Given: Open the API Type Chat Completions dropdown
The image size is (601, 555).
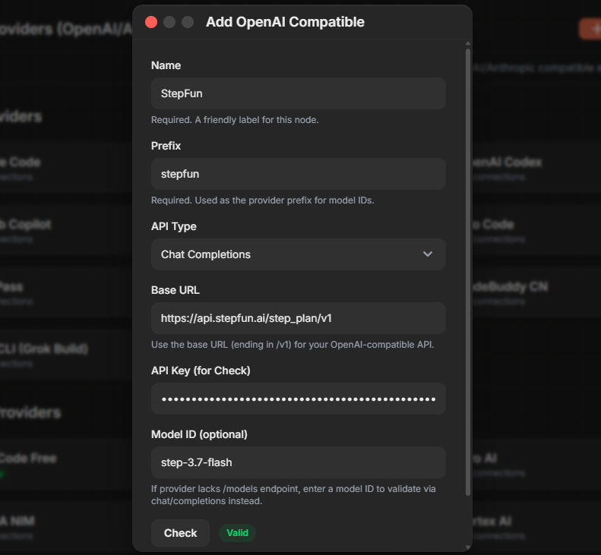Looking at the screenshot, I should [x=298, y=254].
